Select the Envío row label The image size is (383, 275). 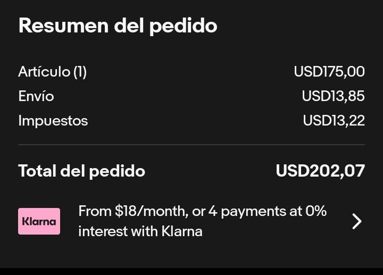pos(36,96)
